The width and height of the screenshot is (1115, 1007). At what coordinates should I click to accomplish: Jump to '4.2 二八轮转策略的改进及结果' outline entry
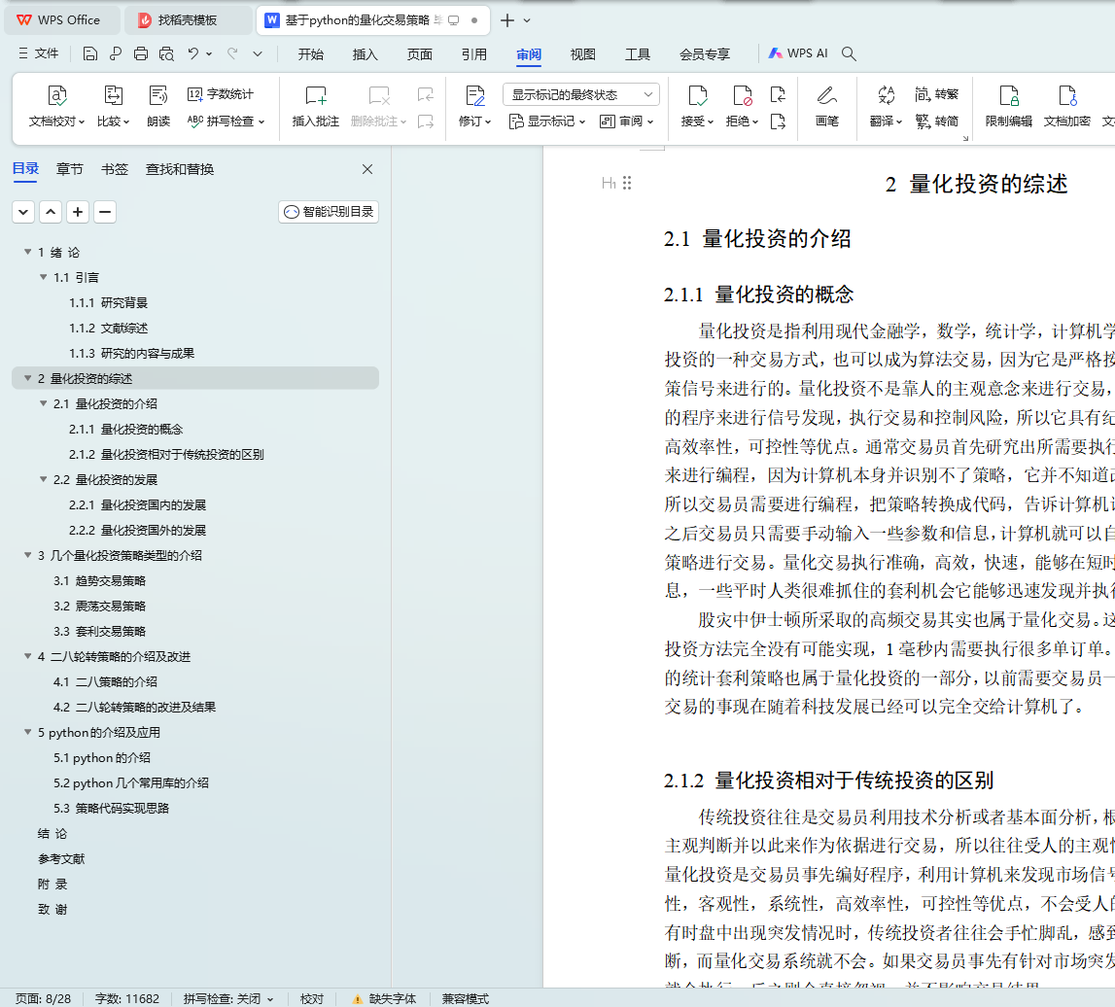point(134,708)
